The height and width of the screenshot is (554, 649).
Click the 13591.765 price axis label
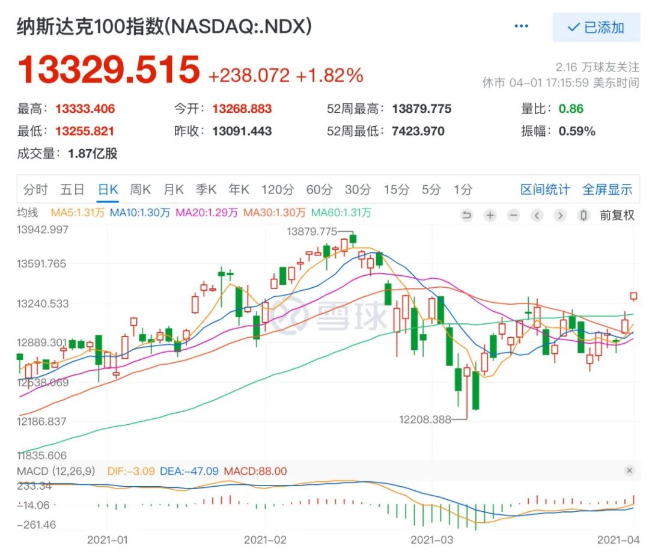[x=41, y=264]
